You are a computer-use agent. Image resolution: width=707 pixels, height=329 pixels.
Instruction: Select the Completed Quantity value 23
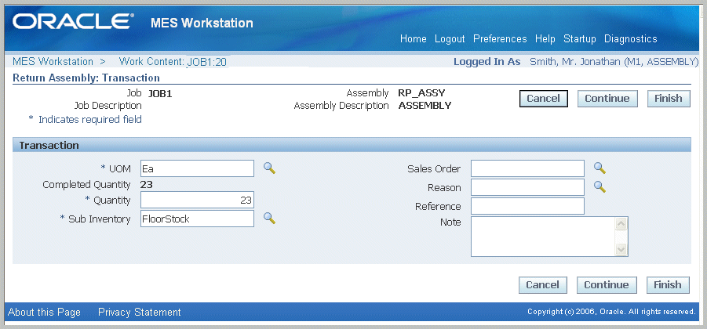tap(146, 184)
